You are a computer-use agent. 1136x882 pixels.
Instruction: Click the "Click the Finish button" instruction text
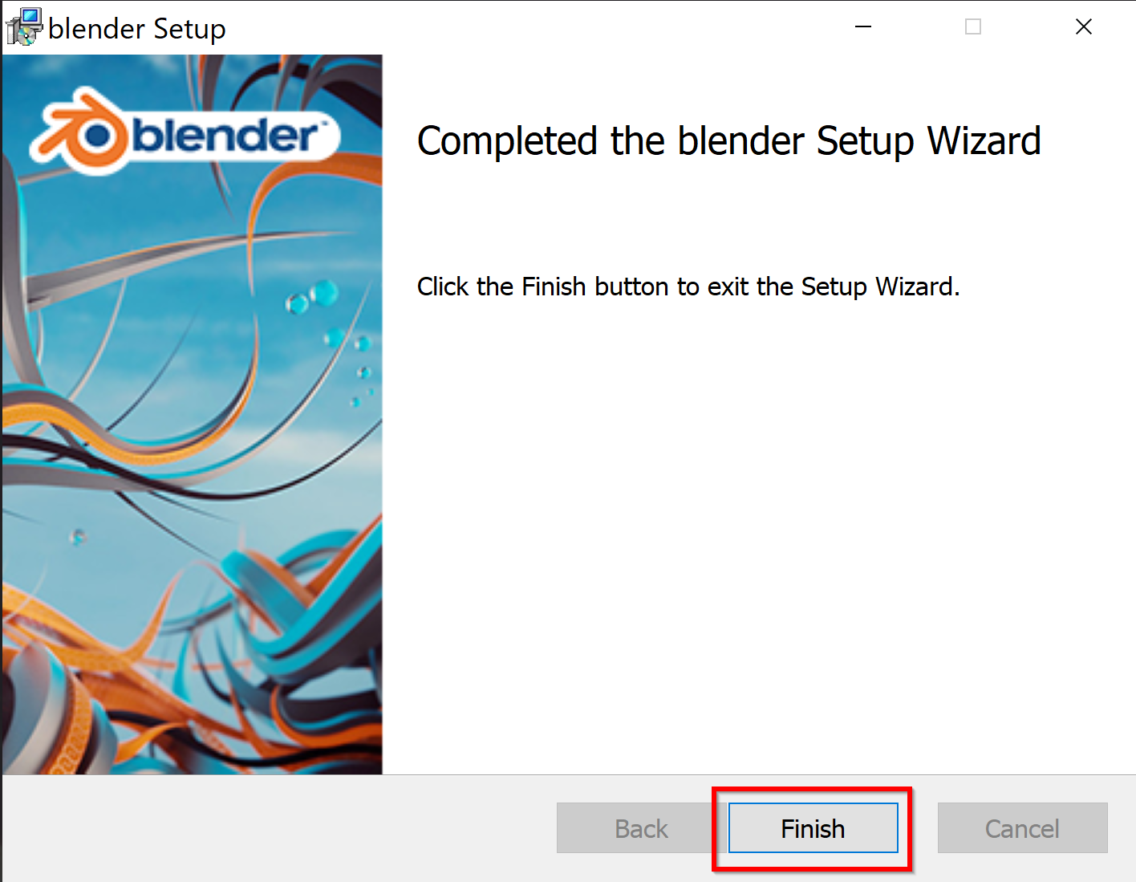tap(688, 287)
